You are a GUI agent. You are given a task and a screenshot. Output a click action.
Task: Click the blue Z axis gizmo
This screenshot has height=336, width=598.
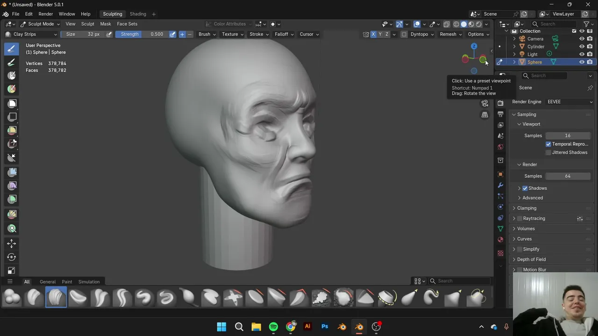coord(474,46)
